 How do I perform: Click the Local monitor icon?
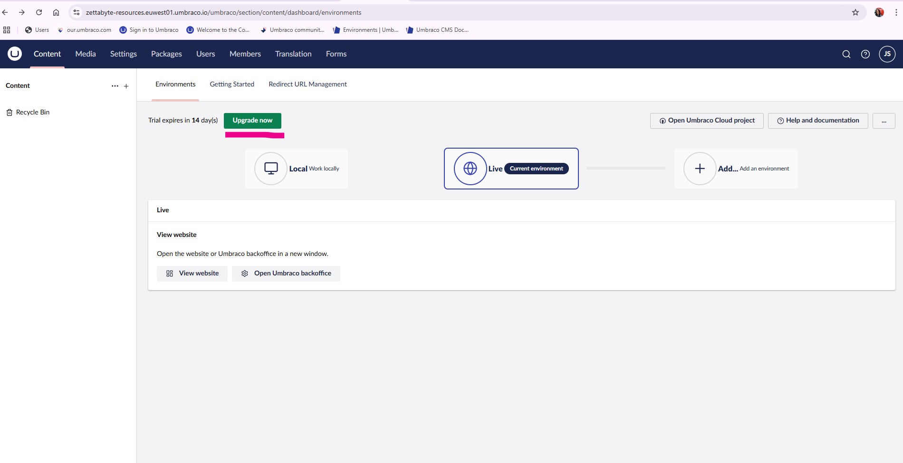click(x=271, y=169)
